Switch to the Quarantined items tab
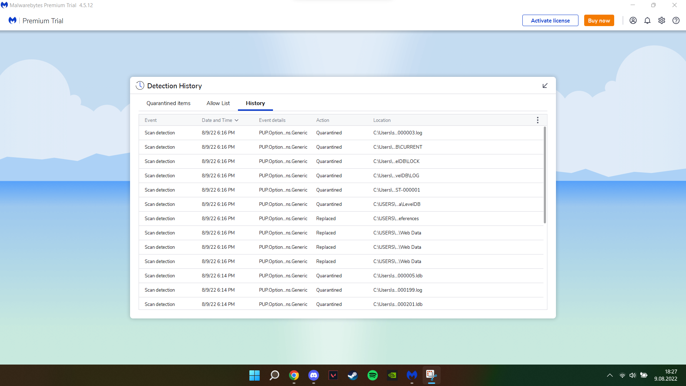This screenshot has height=386, width=686. (168, 103)
